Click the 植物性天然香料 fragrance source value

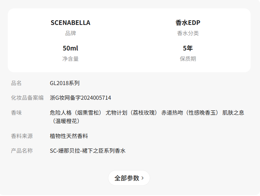69,136
